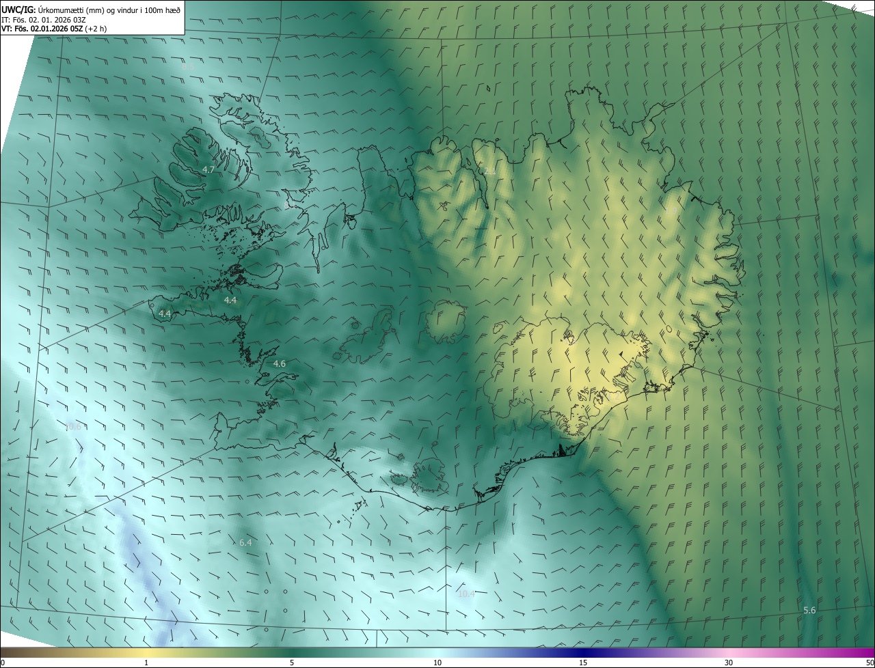Select the 'VT: Fös. 02.01.2026 05Z (+2 h)' line
This screenshot has height=668, width=875.
[55, 29]
